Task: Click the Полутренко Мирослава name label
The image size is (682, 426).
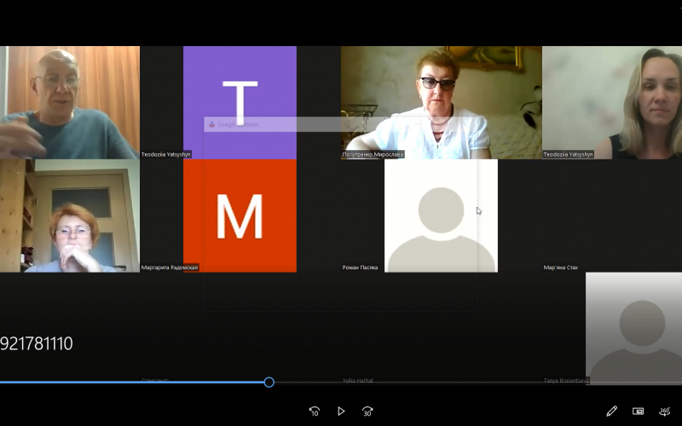Action: [373, 154]
